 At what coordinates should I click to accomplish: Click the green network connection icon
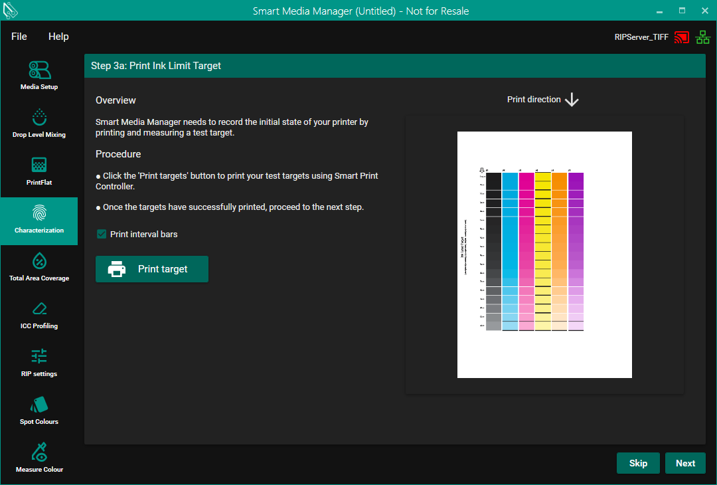(702, 37)
